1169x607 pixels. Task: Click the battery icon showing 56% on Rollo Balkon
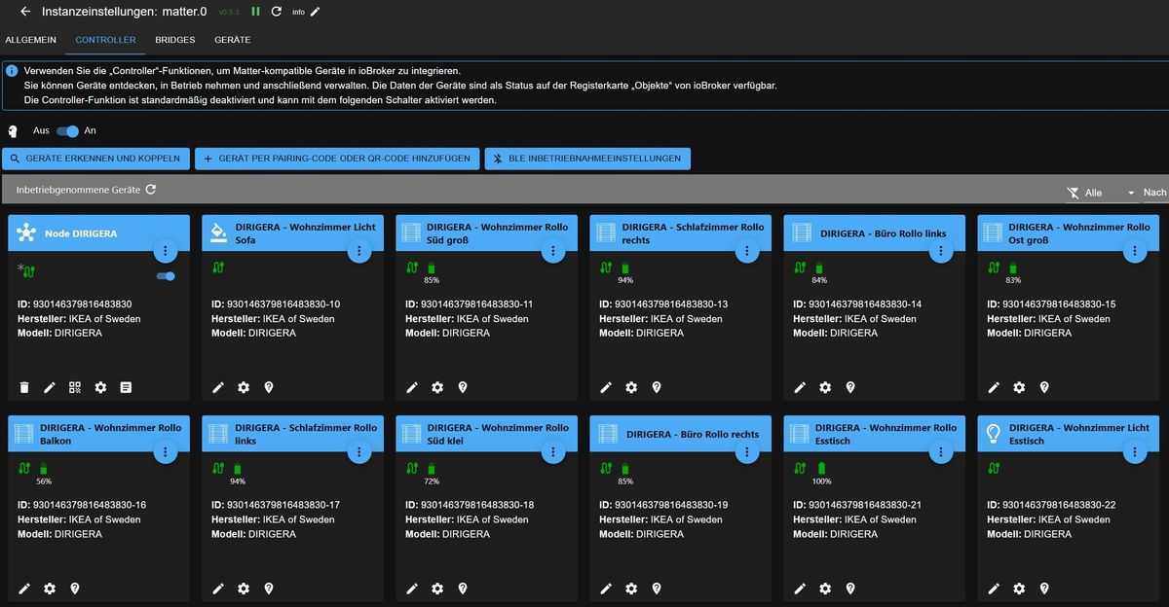[x=43, y=468]
